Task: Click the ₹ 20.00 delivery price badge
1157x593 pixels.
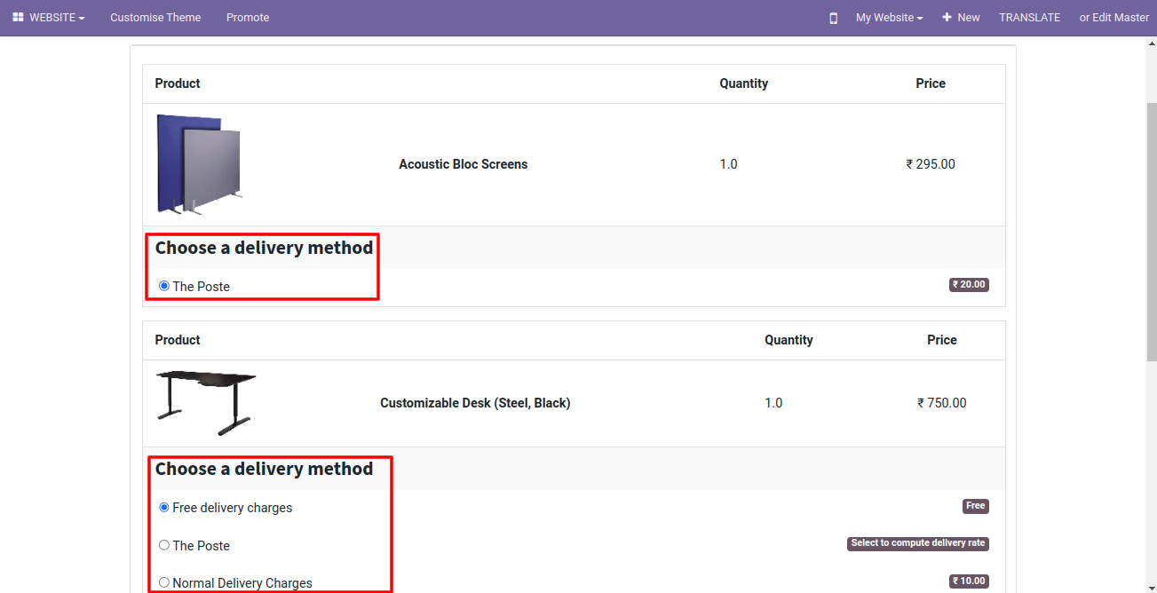Action: [969, 285]
